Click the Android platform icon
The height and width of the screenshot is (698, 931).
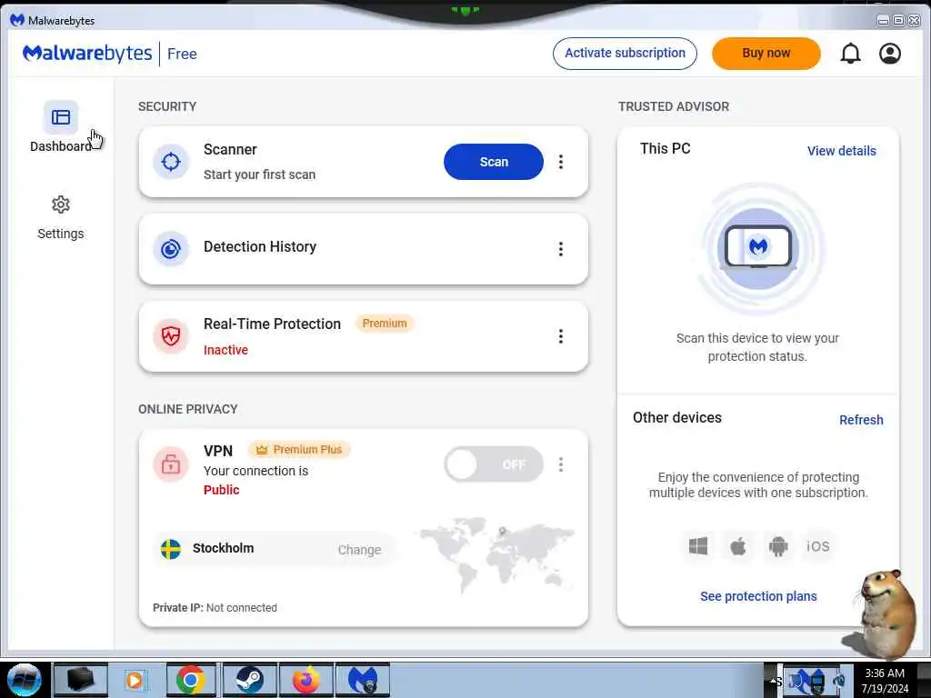778,546
